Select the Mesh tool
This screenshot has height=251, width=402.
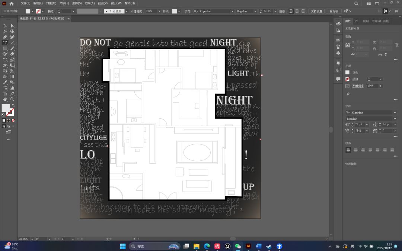click(x=5, y=76)
